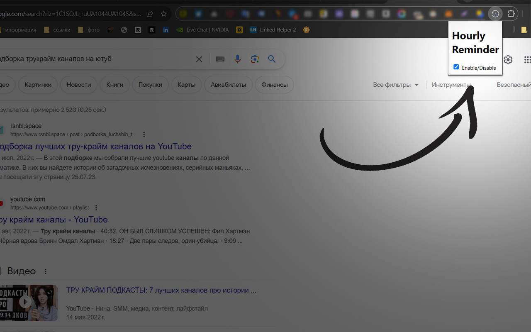Click the Hourly Reminder extension icon

[x=495, y=14]
